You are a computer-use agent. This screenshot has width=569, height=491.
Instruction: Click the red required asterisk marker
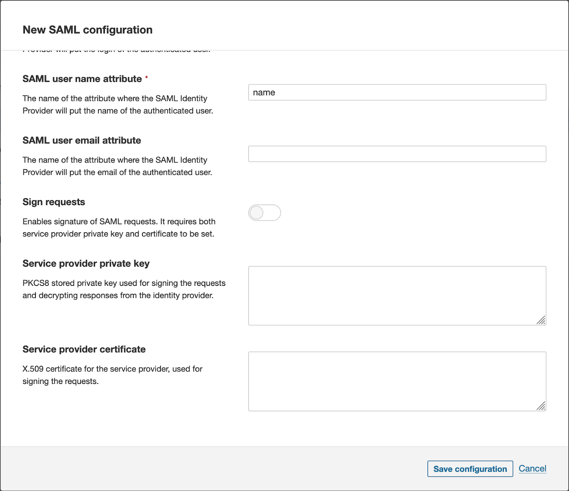coord(147,78)
